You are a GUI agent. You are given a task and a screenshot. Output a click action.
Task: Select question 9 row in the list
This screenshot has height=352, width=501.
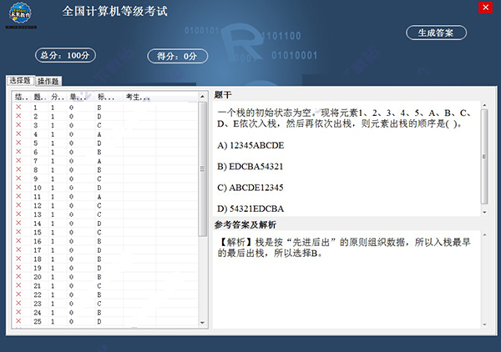105,179
